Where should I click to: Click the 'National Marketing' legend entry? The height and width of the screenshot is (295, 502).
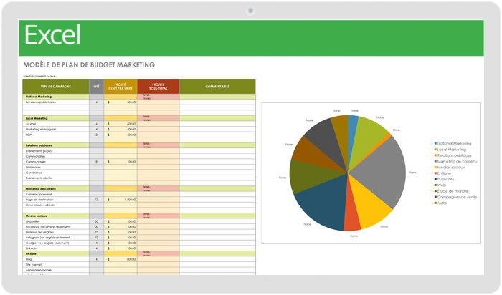(453, 144)
